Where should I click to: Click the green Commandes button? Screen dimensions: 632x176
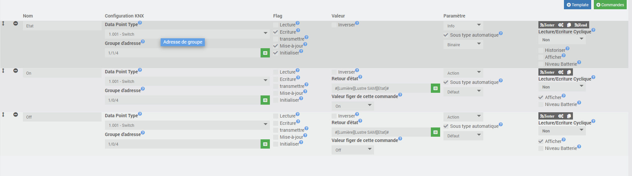610,5
